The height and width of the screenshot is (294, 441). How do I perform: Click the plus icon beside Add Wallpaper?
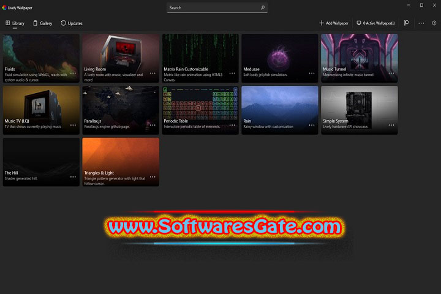[322, 23]
